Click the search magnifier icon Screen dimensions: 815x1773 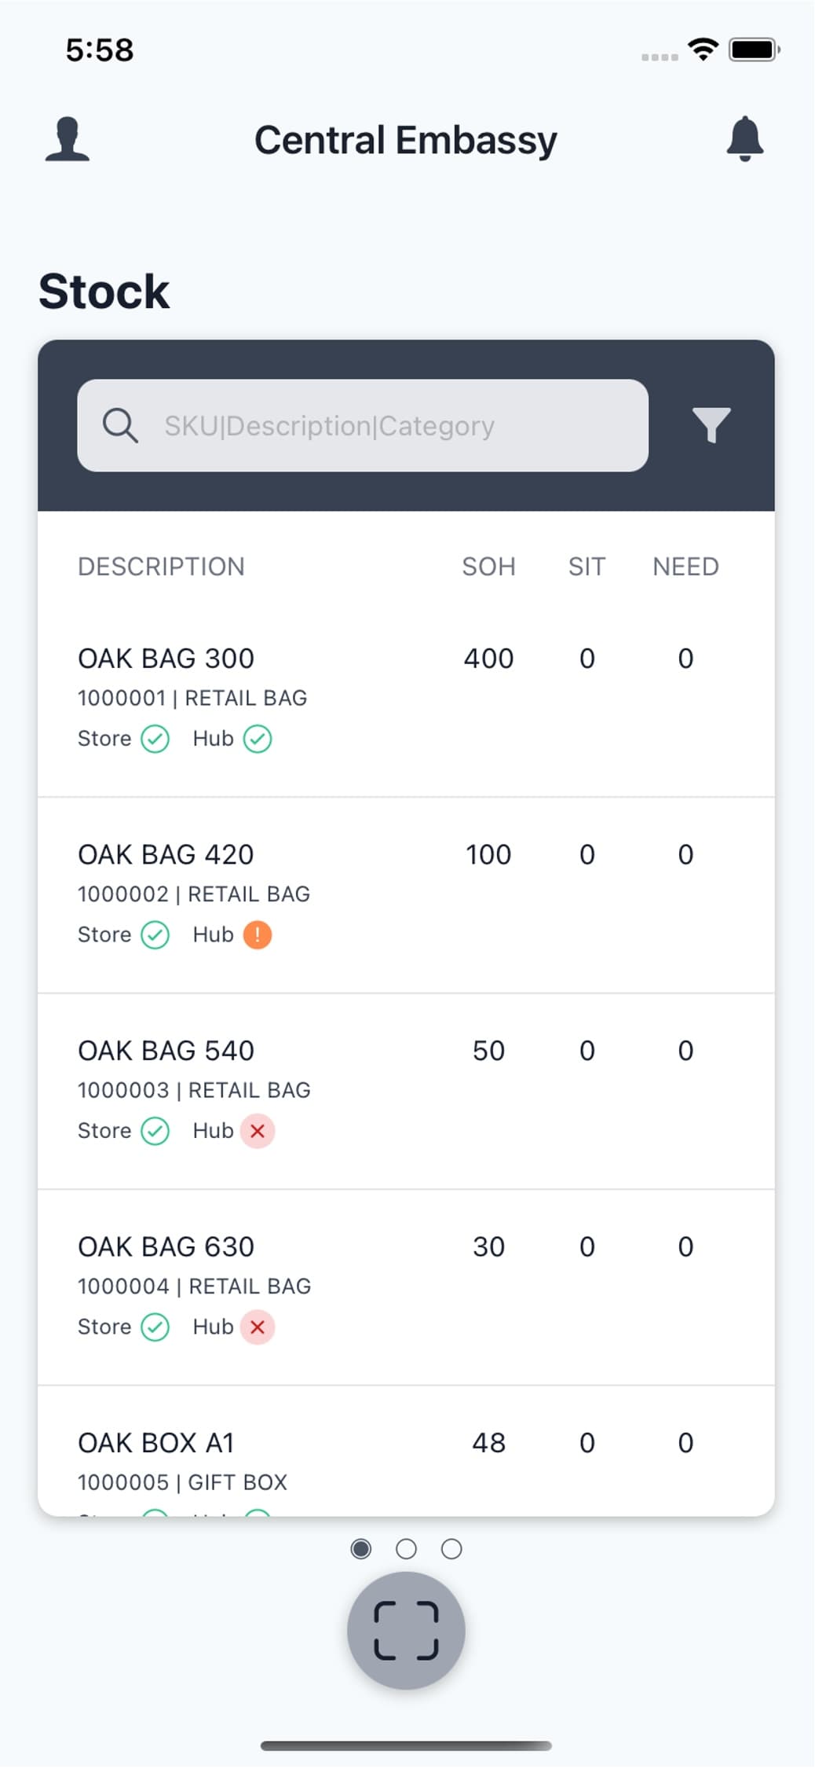click(x=120, y=425)
